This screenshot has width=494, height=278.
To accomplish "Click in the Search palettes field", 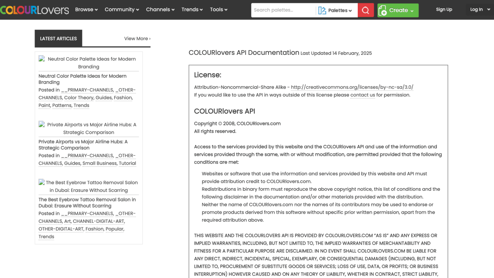I will [283, 10].
